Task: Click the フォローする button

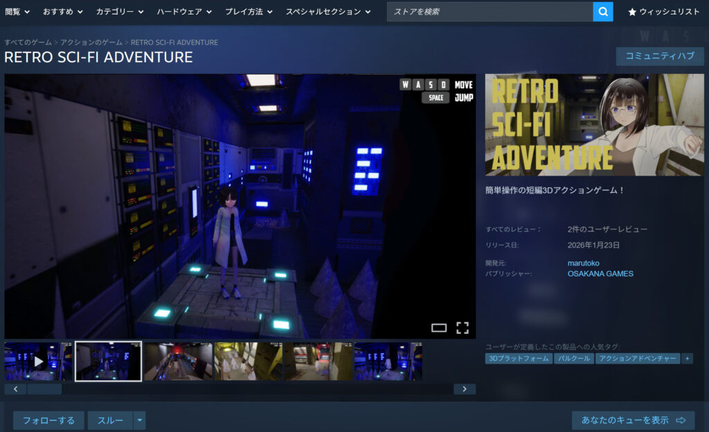Action: tap(48, 420)
